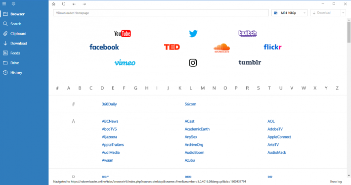The width and height of the screenshot is (351, 185).
Task: Jump to letter M in index
Action: coord(203,88)
